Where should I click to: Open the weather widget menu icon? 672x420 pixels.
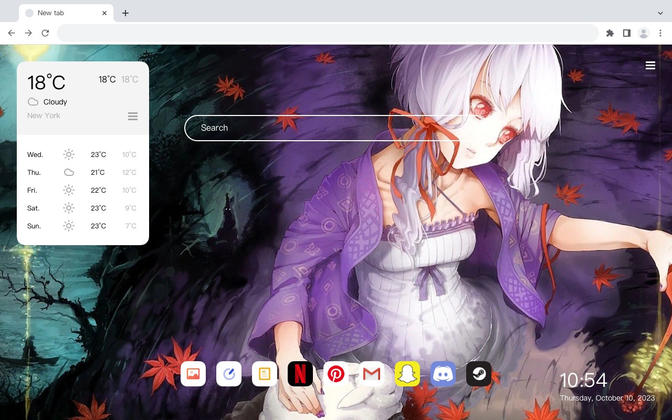[133, 116]
